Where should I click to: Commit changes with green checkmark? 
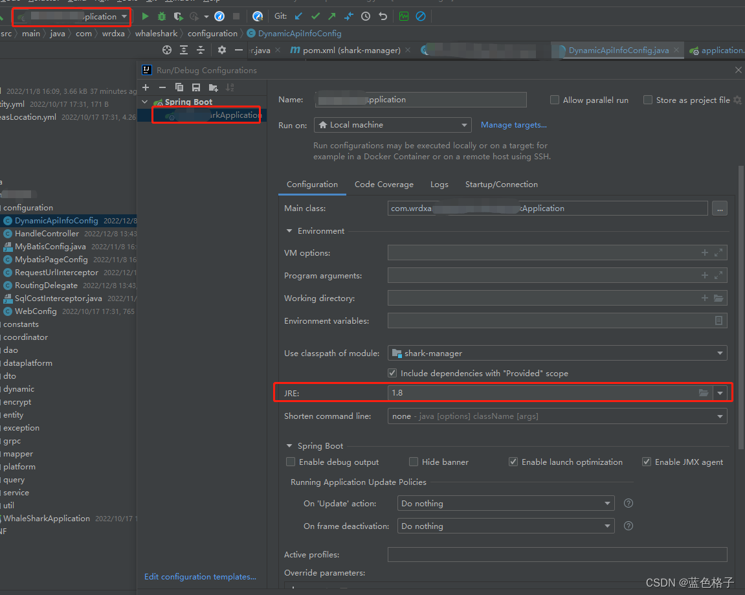click(x=315, y=17)
